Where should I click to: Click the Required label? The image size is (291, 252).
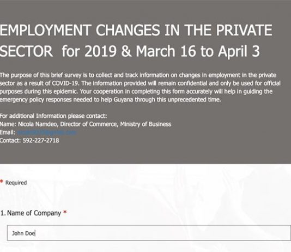[x=16, y=183]
